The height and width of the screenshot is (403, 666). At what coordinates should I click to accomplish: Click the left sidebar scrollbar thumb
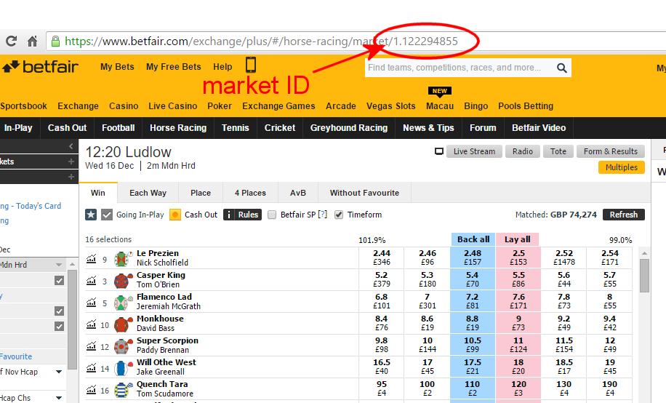(72, 319)
